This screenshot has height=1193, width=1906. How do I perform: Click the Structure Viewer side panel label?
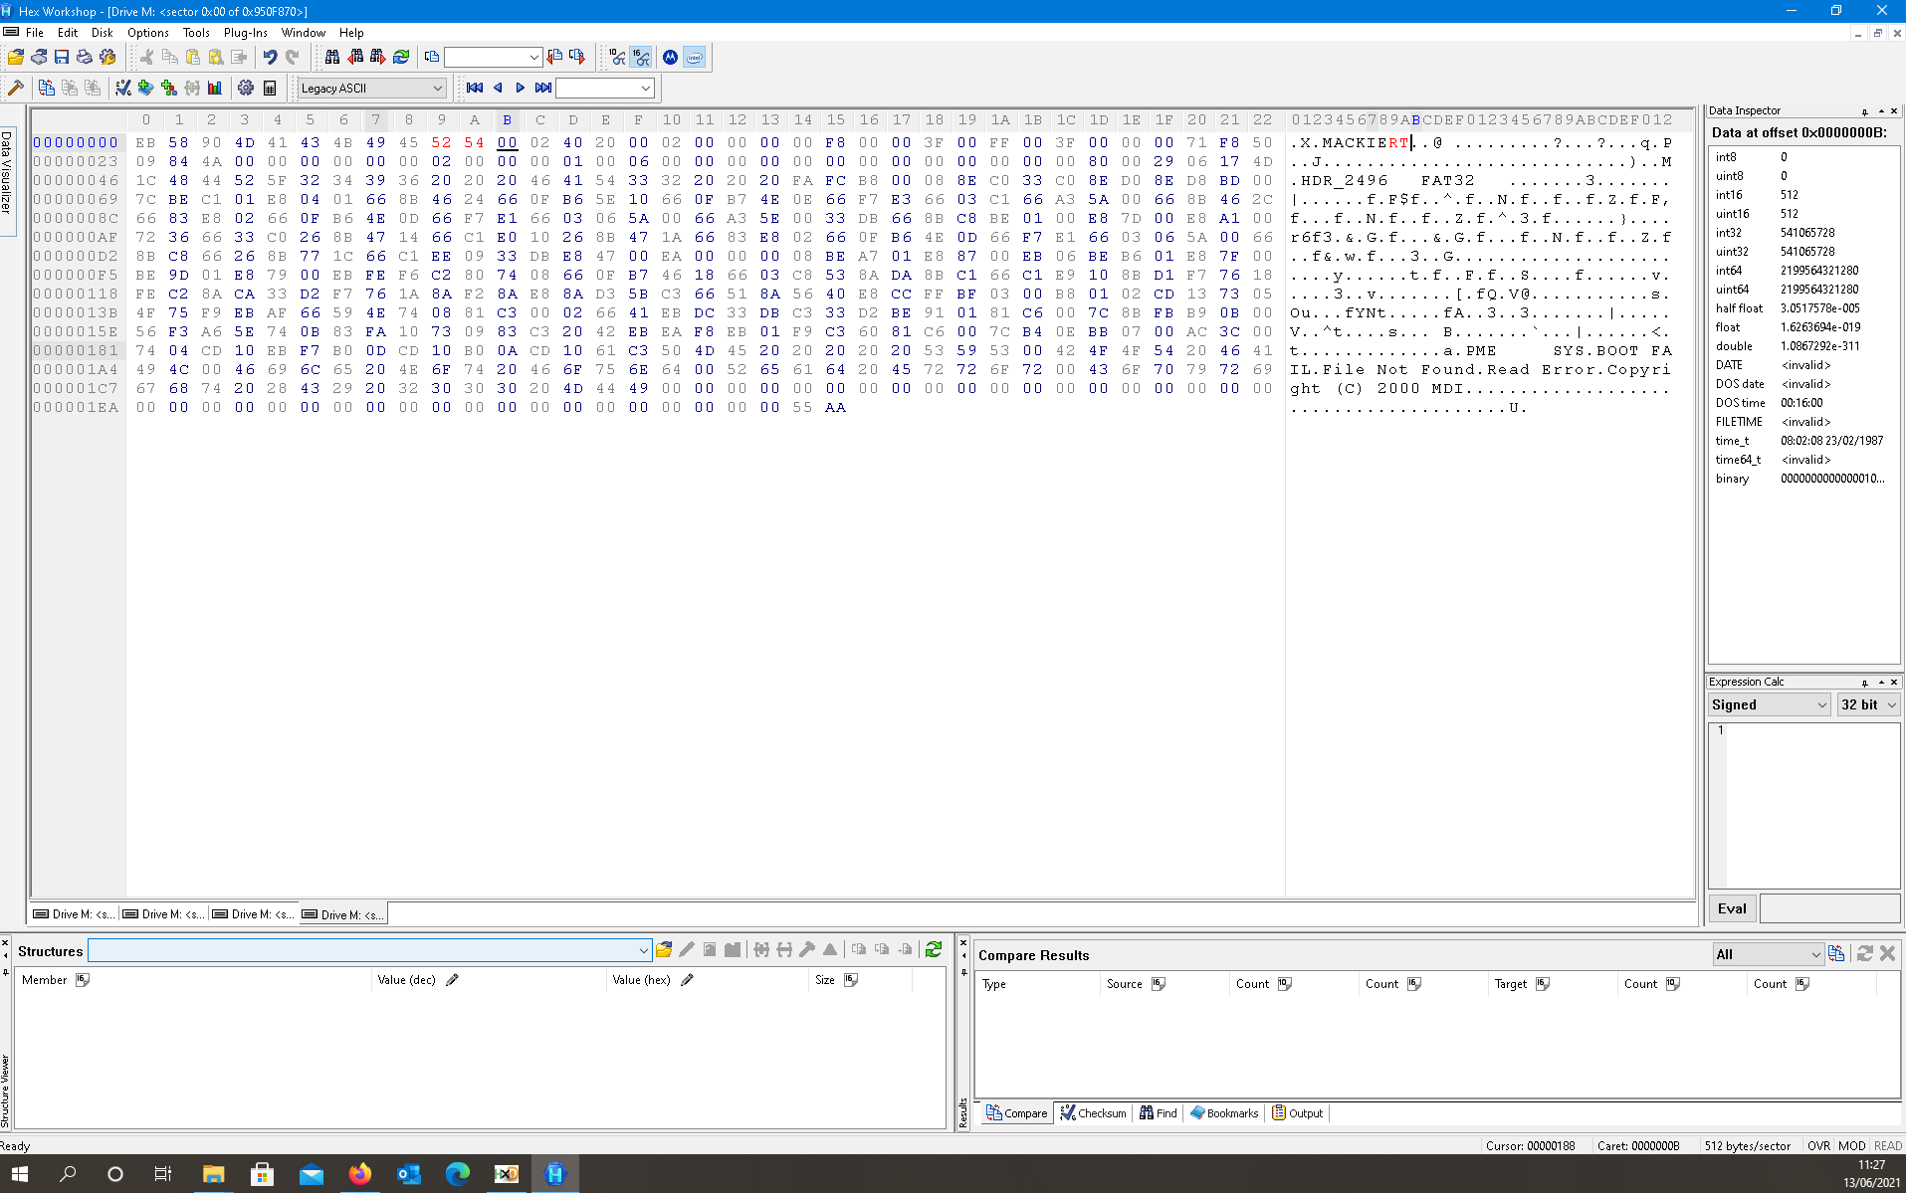(5, 1092)
